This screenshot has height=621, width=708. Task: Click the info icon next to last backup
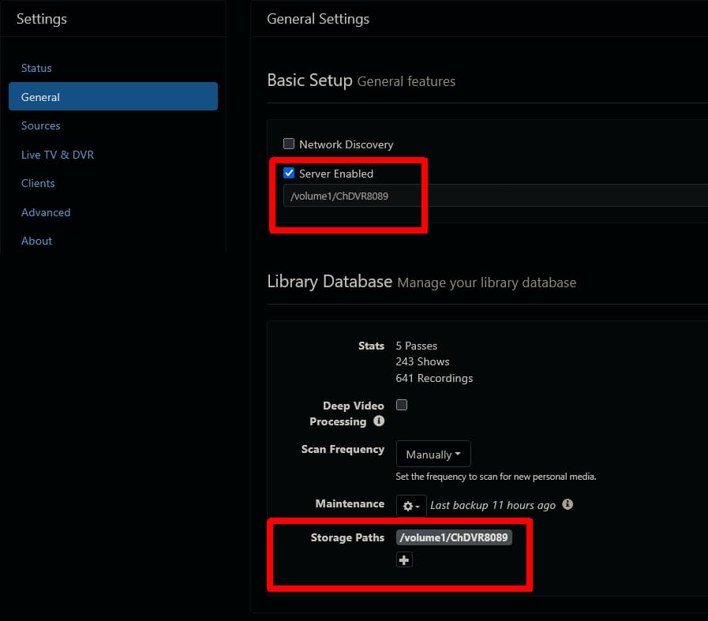[x=567, y=504]
